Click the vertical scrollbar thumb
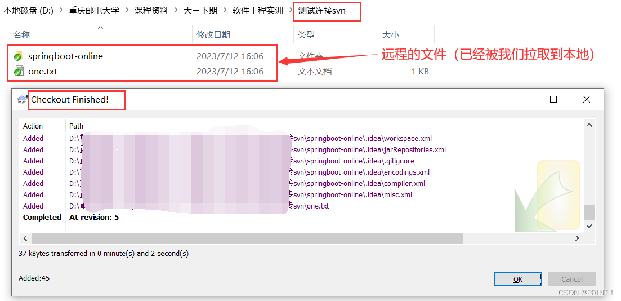The height and width of the screenshot is (301, 621). point(589,213)
